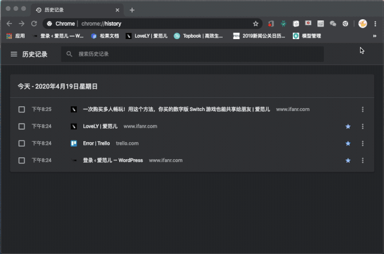The width and height of the screenshot is (384, 254).
Task: Click the round gray extension icon
Action: (346, 23)
